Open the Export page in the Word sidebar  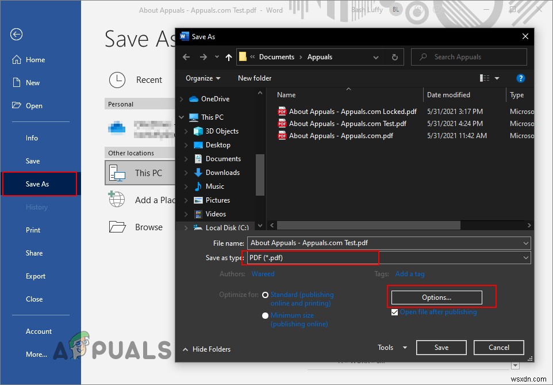coord(35,276)
